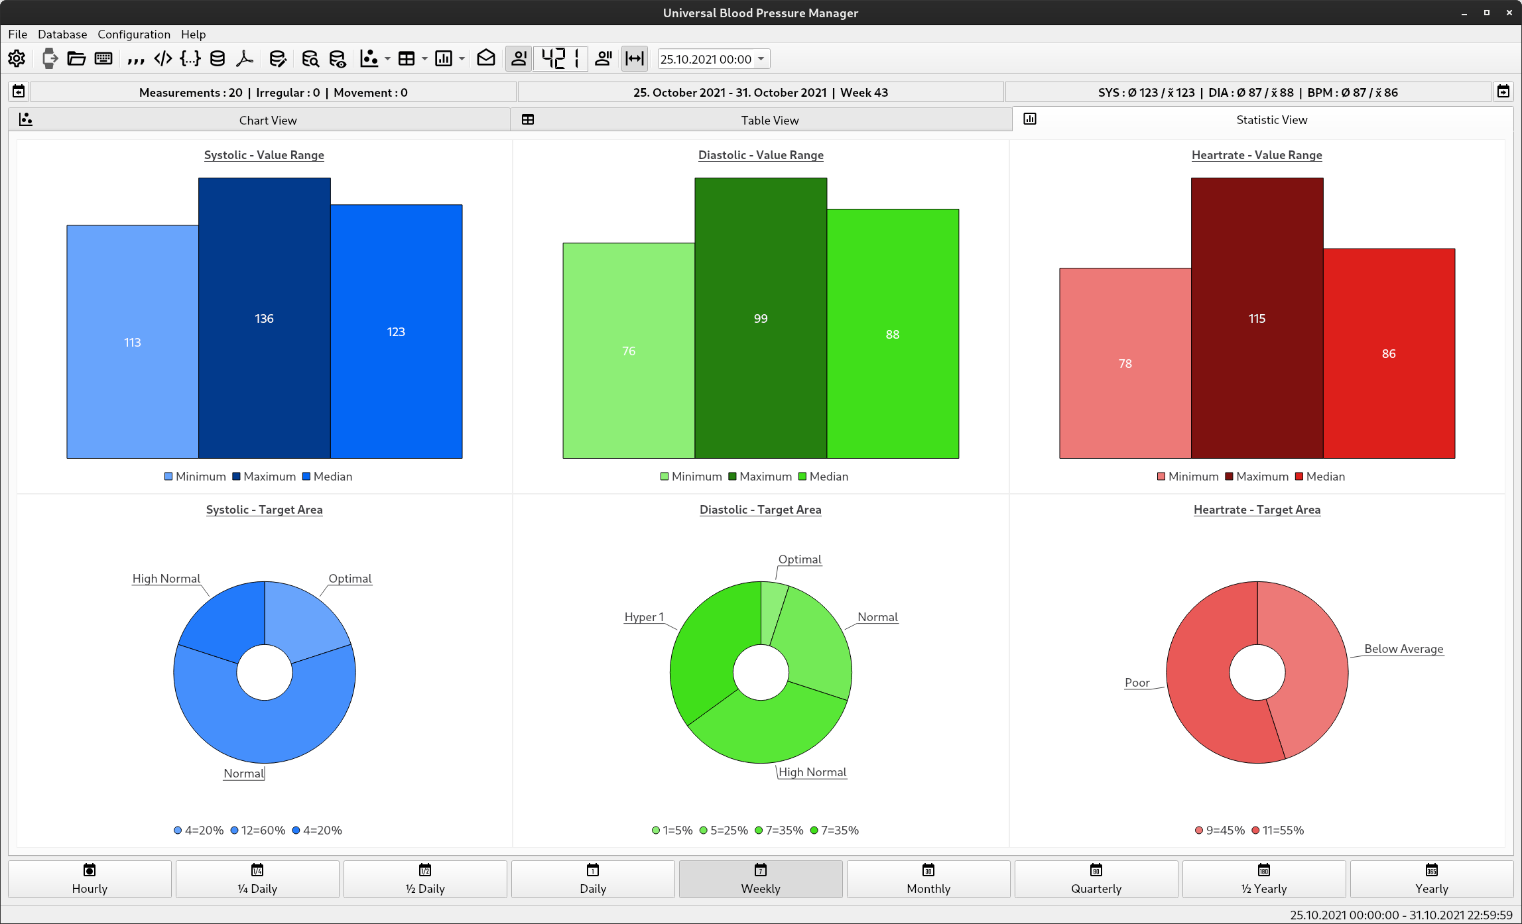Toggle the range width icon near the date

(x=634, y=58)
